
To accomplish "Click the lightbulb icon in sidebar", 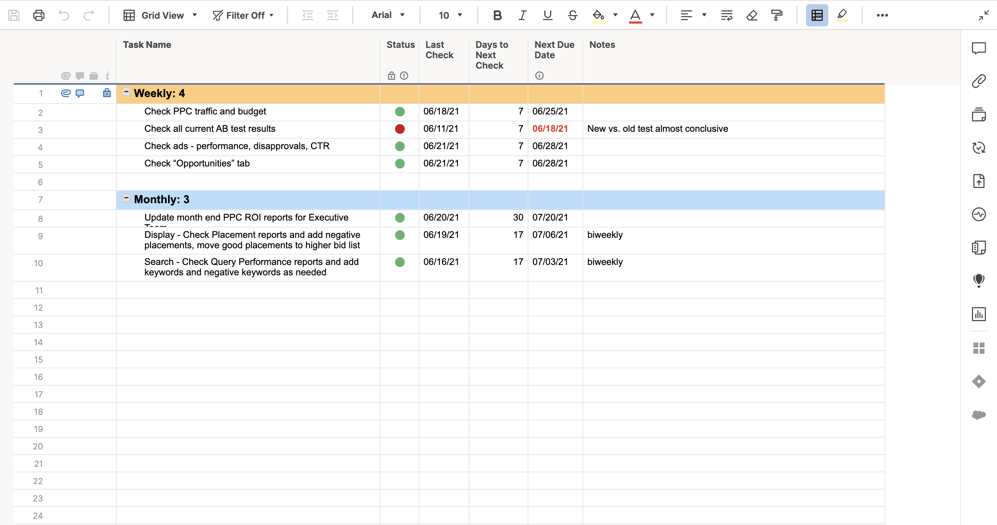I will pos(978,281).
